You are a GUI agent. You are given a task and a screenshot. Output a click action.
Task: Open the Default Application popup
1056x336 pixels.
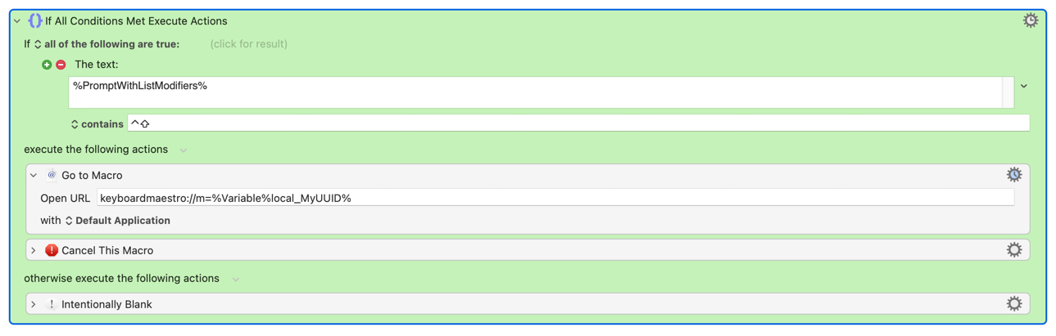coord(117,221)
